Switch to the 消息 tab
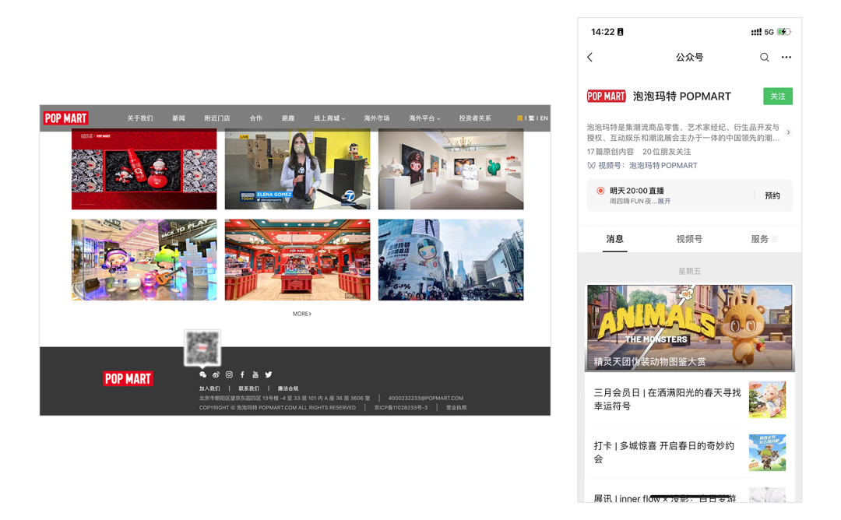The height and width of the screenshot is (520, 841). [614, 239]
